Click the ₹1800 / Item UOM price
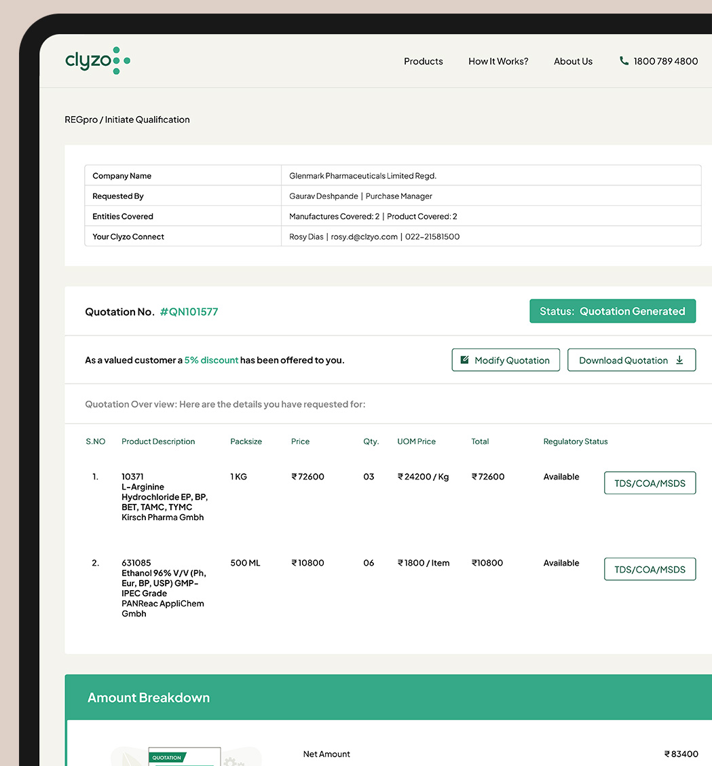The width and height of the screenshot is (712, 766). pos(424,563)
